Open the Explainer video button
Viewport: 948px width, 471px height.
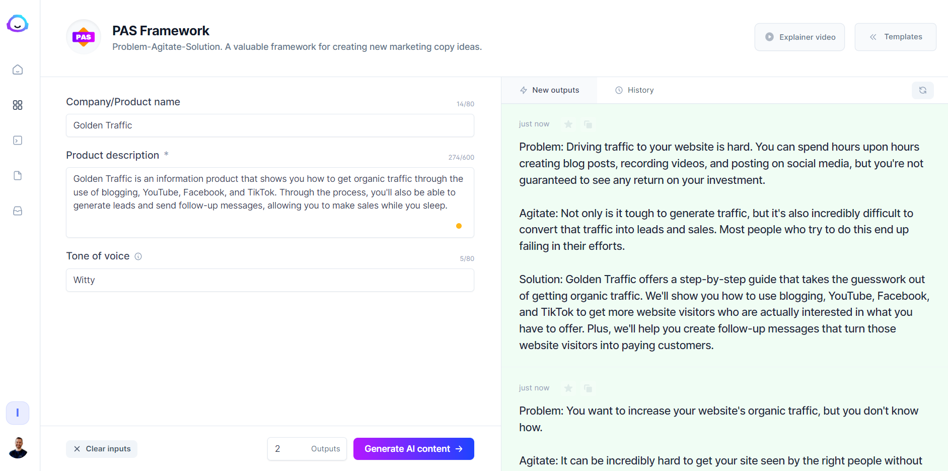[x=799, y=37]
